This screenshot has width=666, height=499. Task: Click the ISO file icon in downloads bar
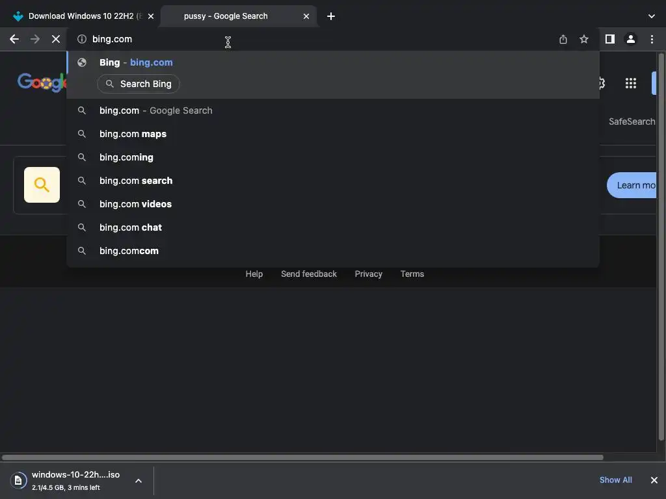pos(18,480)
